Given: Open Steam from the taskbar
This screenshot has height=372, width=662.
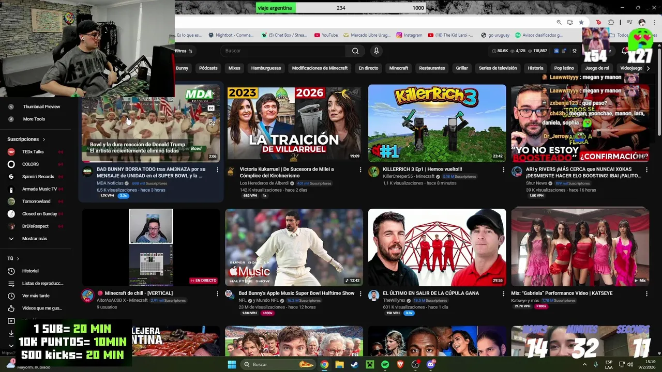Looking at the screenshot, I should (354, 364).
